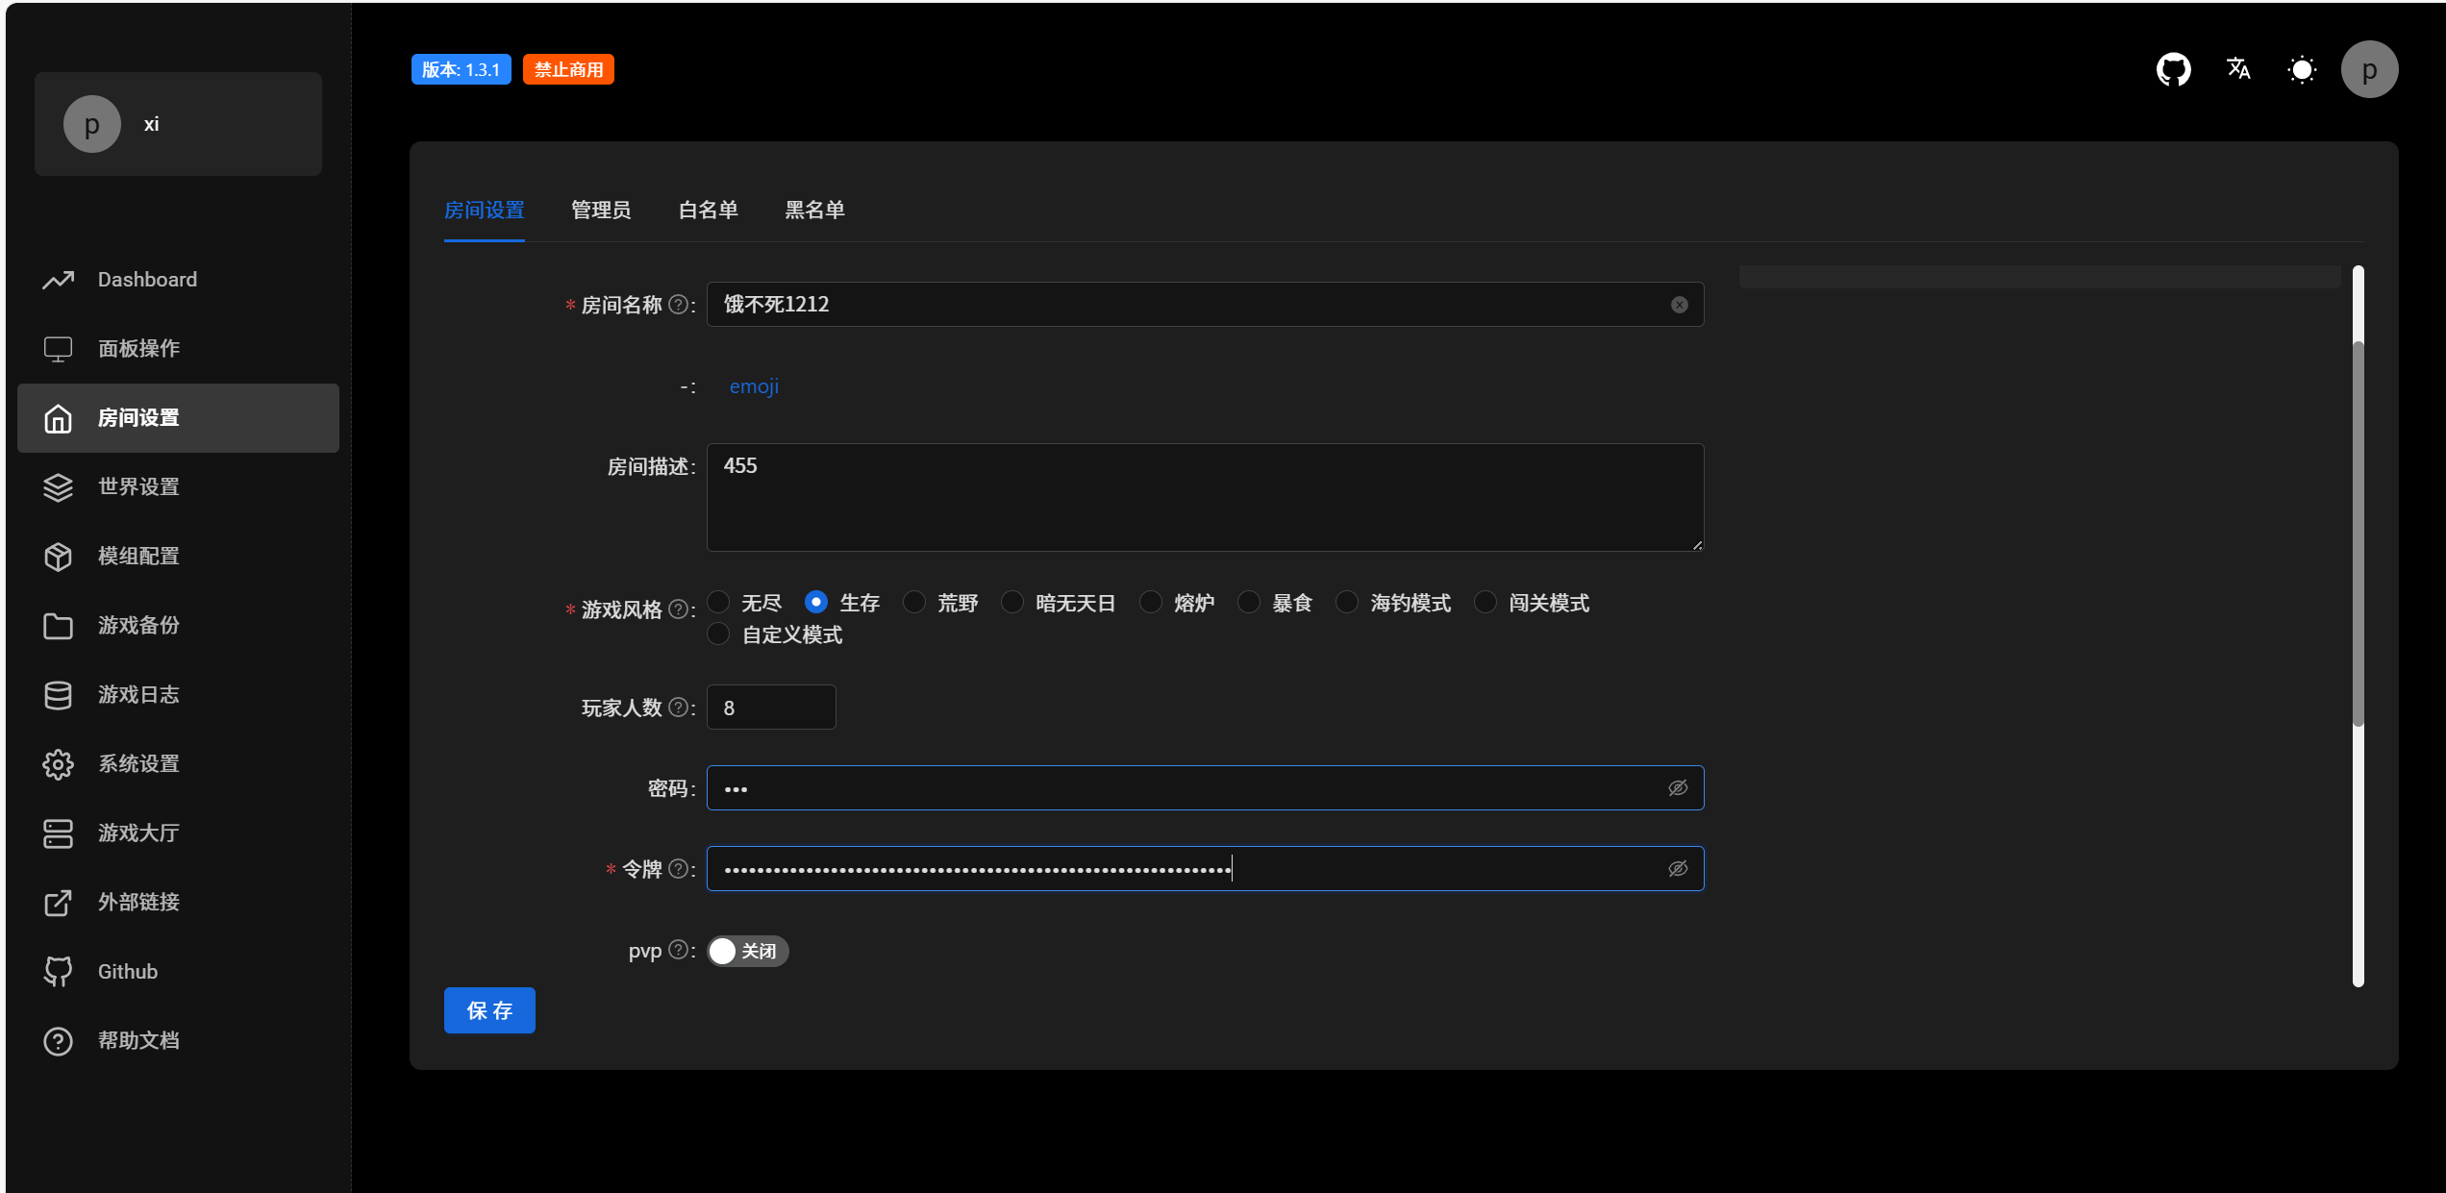Click the vertical scrollbar in settings panel
The image size is (2446, 1193).
pos(2358,534)
